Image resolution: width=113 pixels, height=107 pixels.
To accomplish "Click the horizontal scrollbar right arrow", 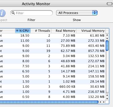I will [x=104, y=102].
